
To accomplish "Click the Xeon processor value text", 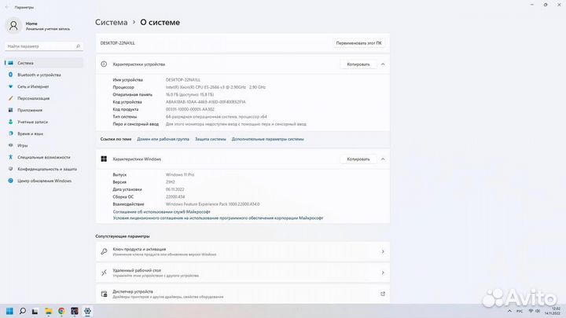I will [x=215, y=87].
